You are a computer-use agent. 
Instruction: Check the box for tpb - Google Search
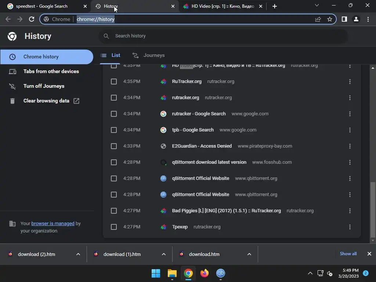114,130
